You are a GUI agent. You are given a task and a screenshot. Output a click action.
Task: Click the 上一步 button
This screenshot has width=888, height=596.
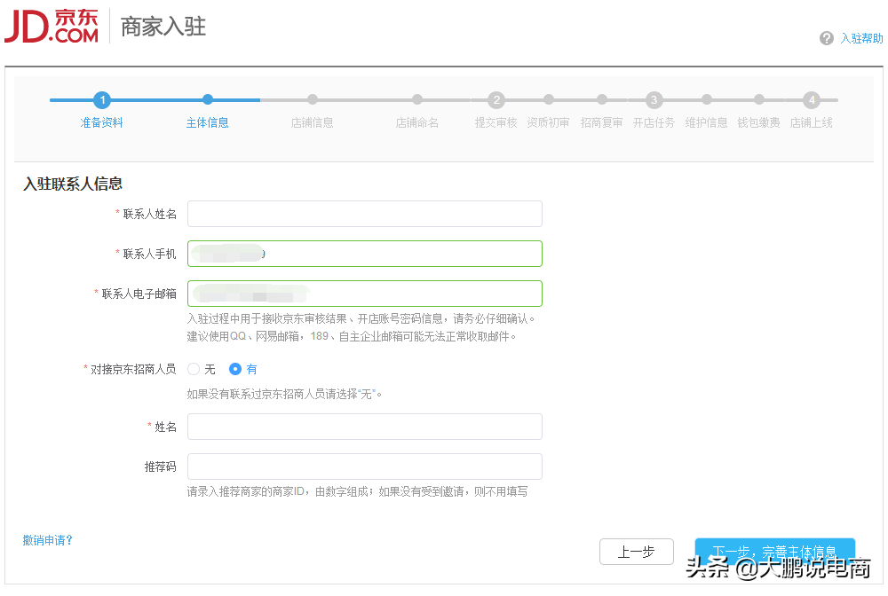(637, 552)
